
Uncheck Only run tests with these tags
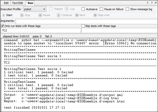click(3, 26)
